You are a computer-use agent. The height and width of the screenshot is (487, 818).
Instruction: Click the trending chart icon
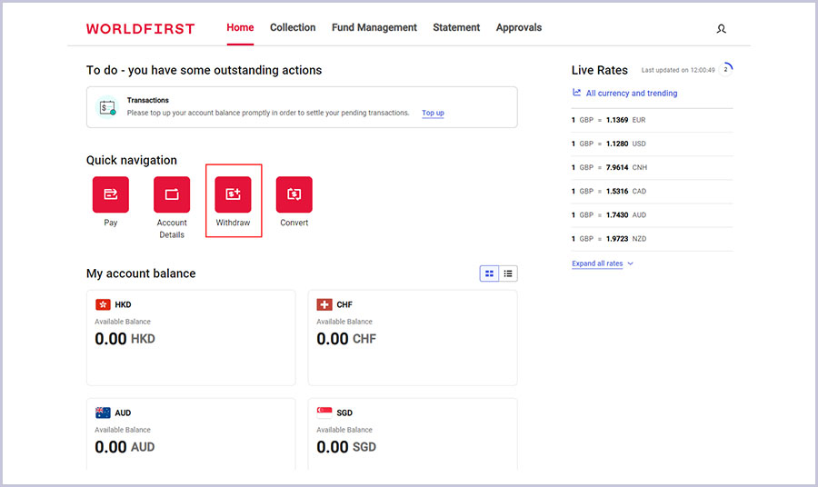577,93
